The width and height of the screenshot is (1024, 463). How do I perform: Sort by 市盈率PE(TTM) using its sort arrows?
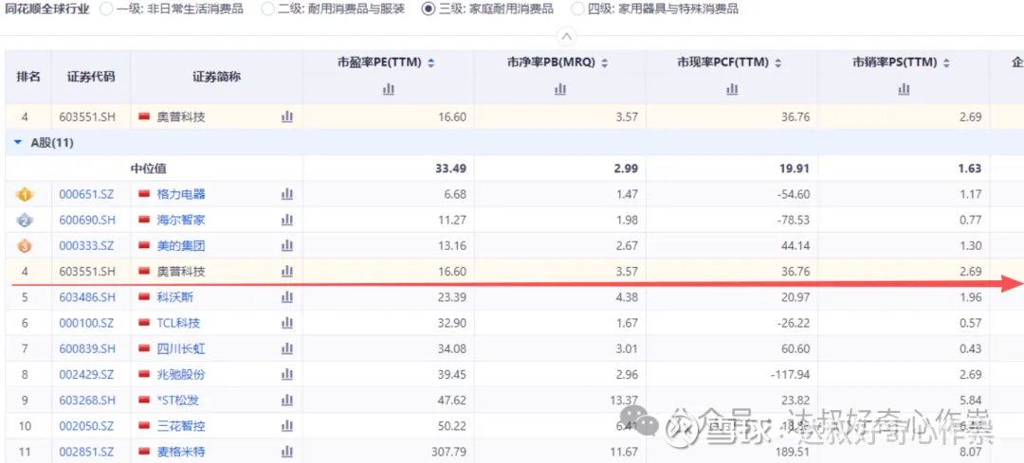click(430, 63)
